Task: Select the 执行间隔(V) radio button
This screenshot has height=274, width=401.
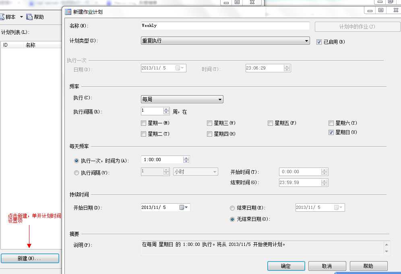Action: coord(76,173)
